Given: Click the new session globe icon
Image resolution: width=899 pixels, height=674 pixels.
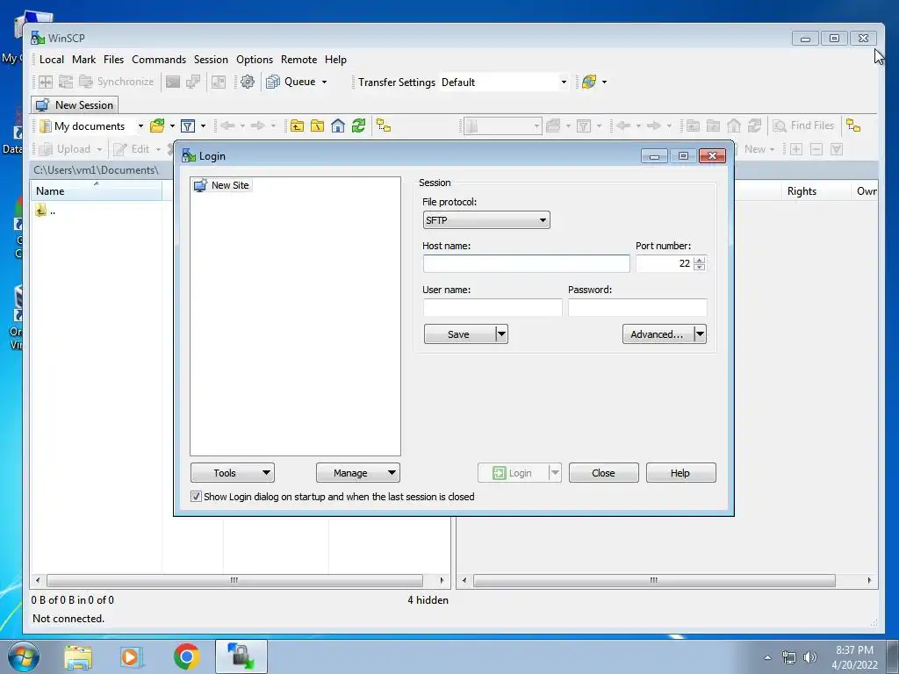Looking at the screenshot, I should pos(589,82).
